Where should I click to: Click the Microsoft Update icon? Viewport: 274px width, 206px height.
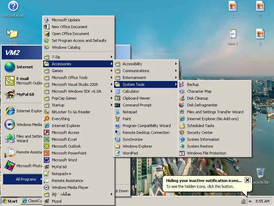click(x=47, y=20)
